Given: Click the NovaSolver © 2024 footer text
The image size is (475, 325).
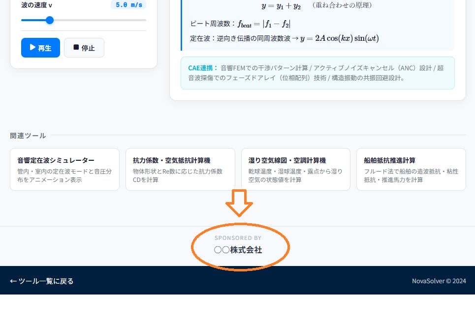Looking at the screenshot, I should (x=439, y=281).
